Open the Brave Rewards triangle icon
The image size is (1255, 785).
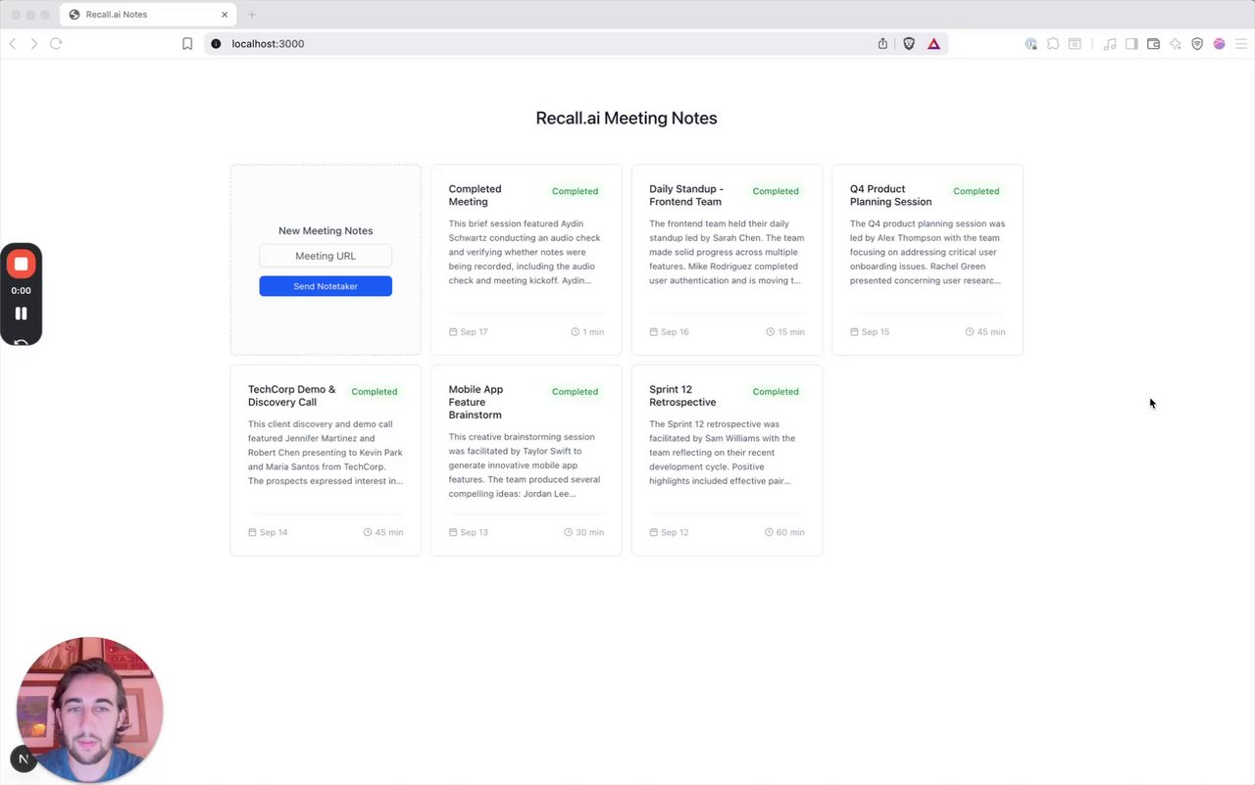tap(933, 44)
